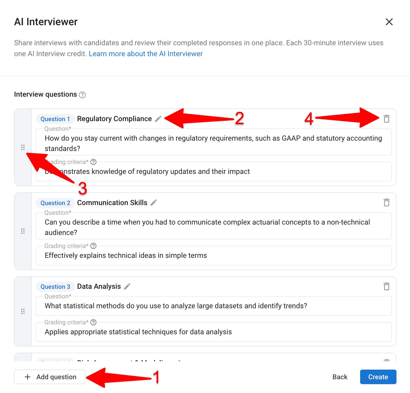This screenshot has height=393, width=410.
Task: Delete Question 1 with trash icon
Action: (387, 119)
